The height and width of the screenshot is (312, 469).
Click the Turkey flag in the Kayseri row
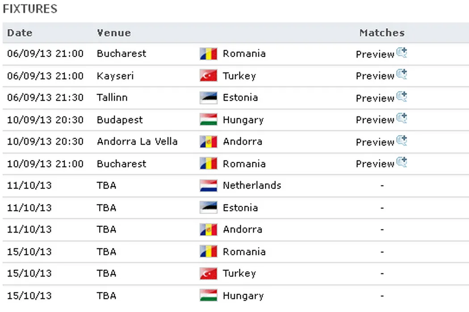[208, 76]
